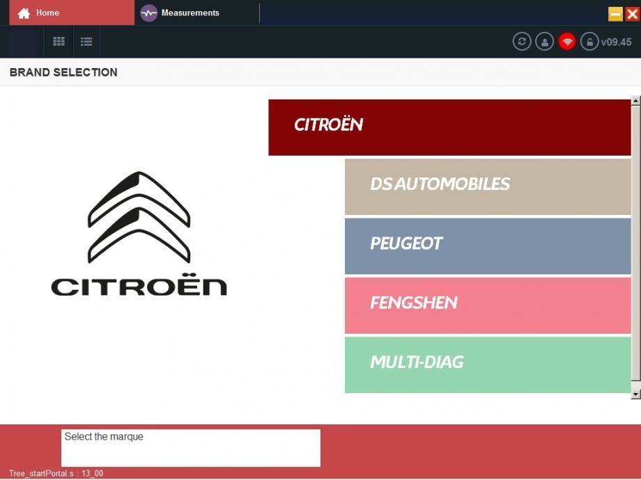The width and height of the screenshot is (641, 480).
Task: Click the v09.45 version label
Action: [616, 42]
